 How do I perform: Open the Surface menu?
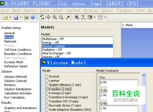tap(74, 10)
